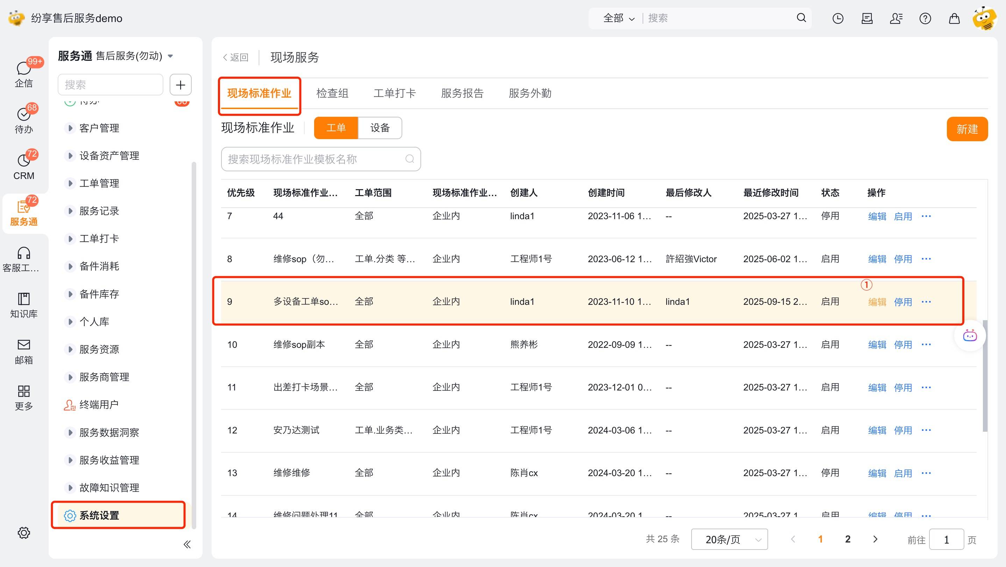Switch to the 检查组 tab
The width and height of the screenshot is (1006, 567).
point(332,93)
